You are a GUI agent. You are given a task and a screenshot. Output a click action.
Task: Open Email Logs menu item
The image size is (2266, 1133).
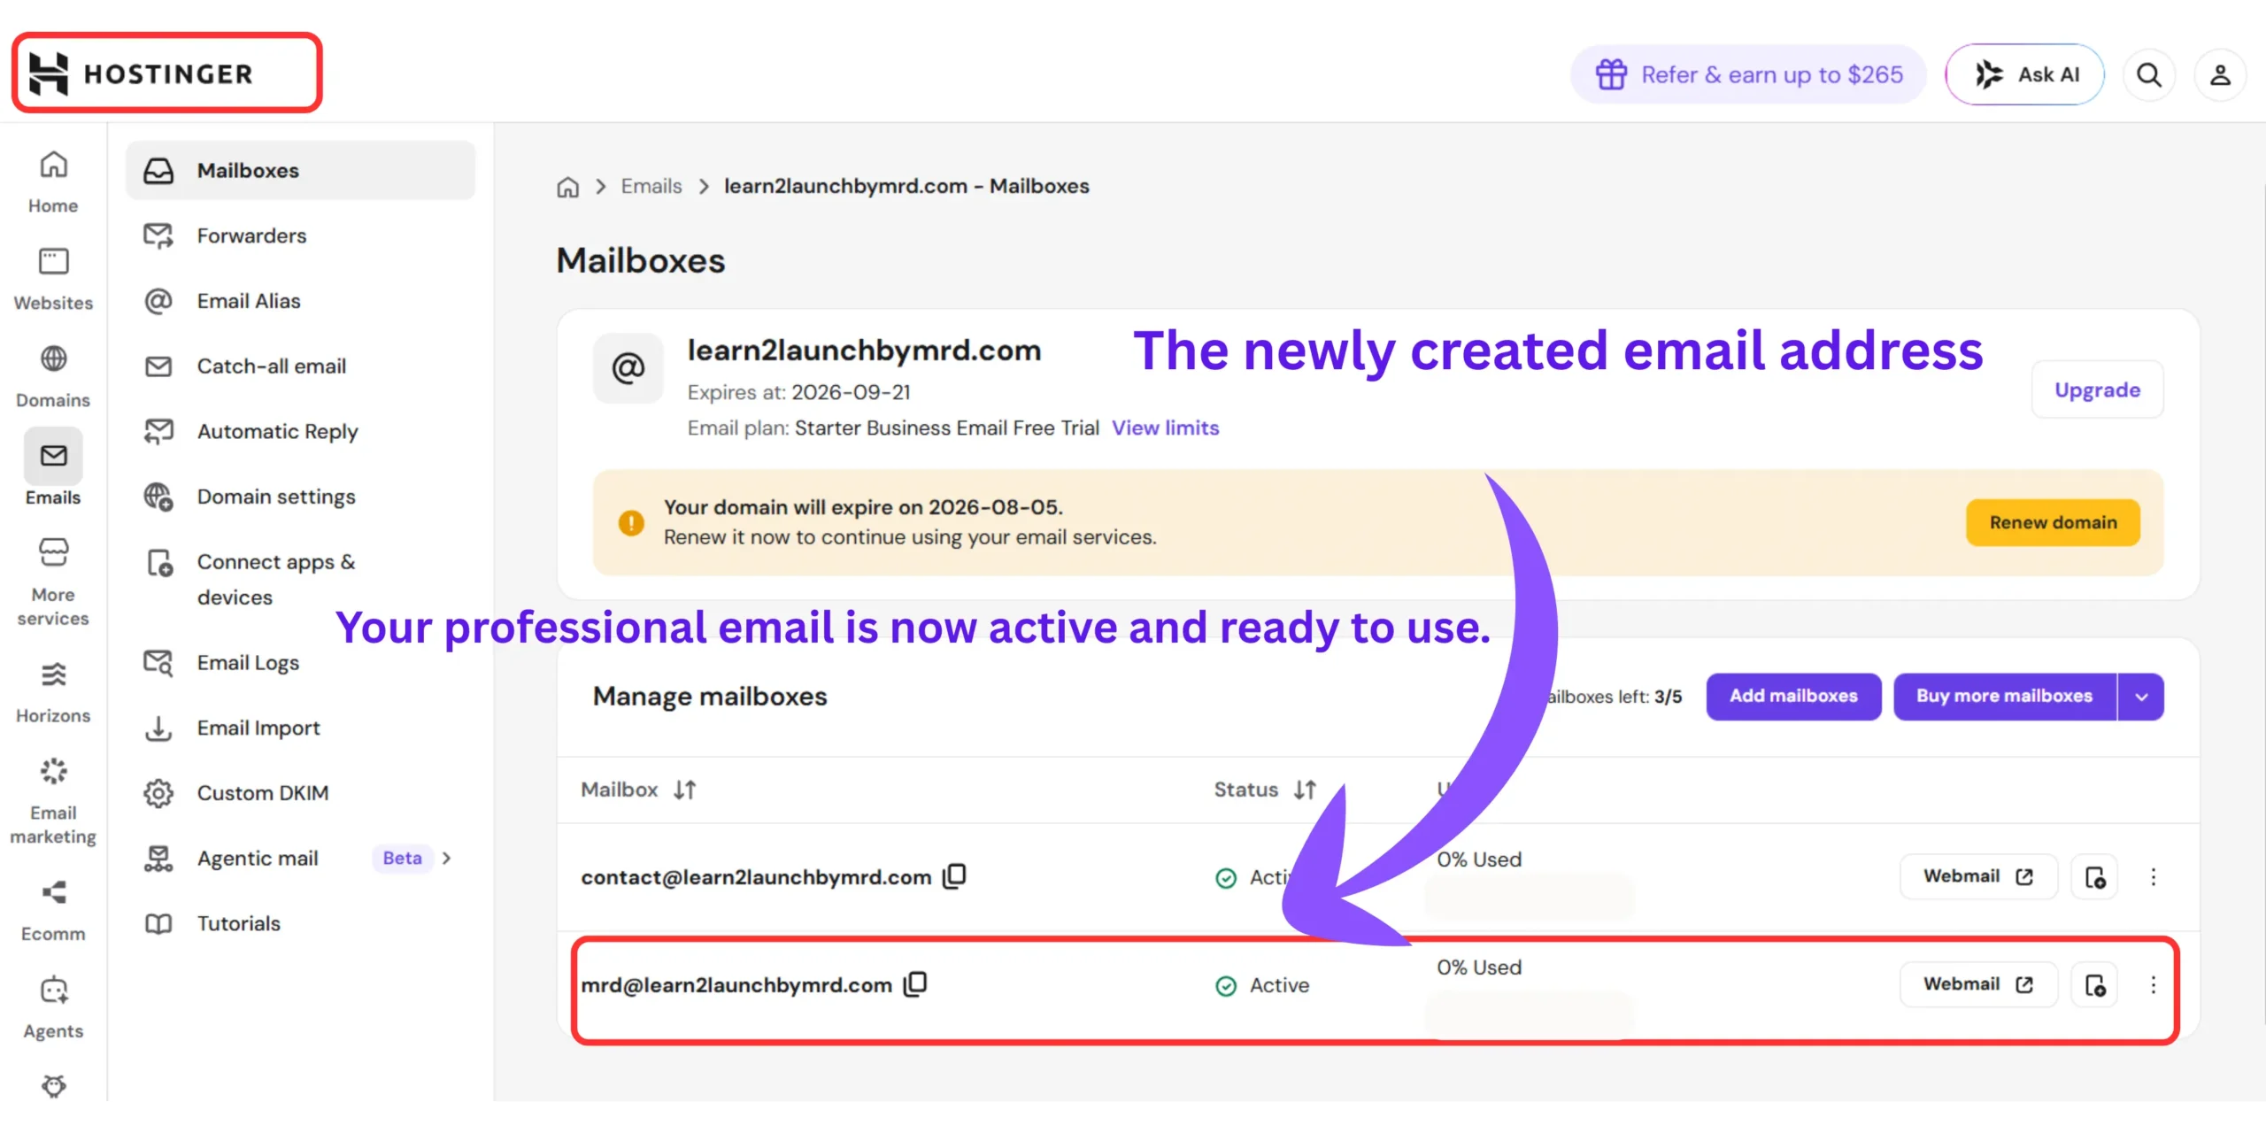300,662
